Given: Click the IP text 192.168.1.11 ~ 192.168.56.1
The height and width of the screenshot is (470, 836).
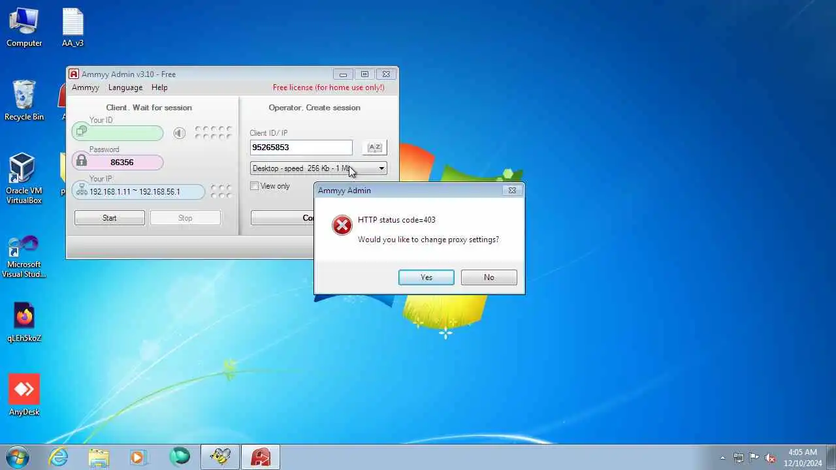Looking at the screenshot, I should 135,192.
